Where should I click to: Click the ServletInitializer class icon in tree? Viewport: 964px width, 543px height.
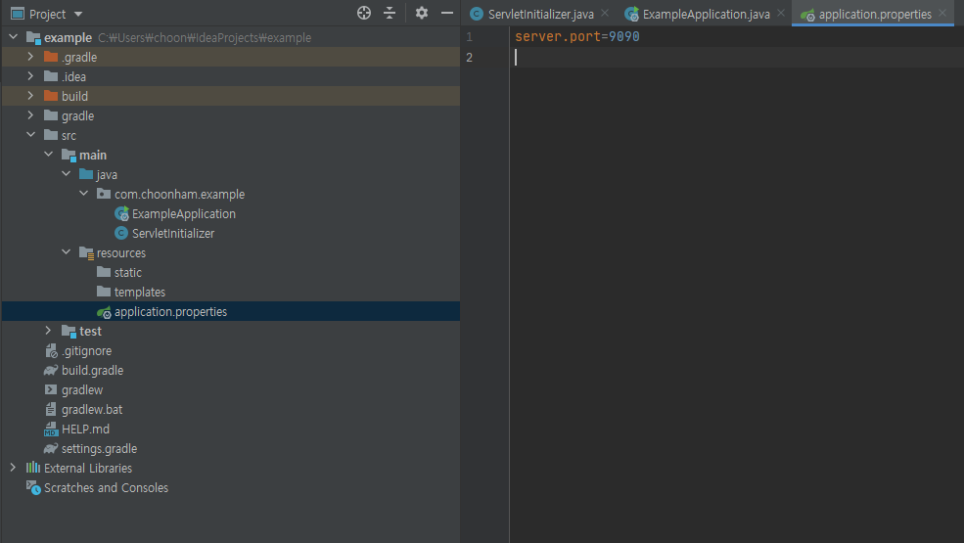(121, 233)
